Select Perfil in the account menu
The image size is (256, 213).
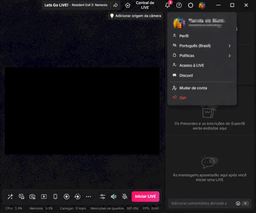(x=202, y=36)
